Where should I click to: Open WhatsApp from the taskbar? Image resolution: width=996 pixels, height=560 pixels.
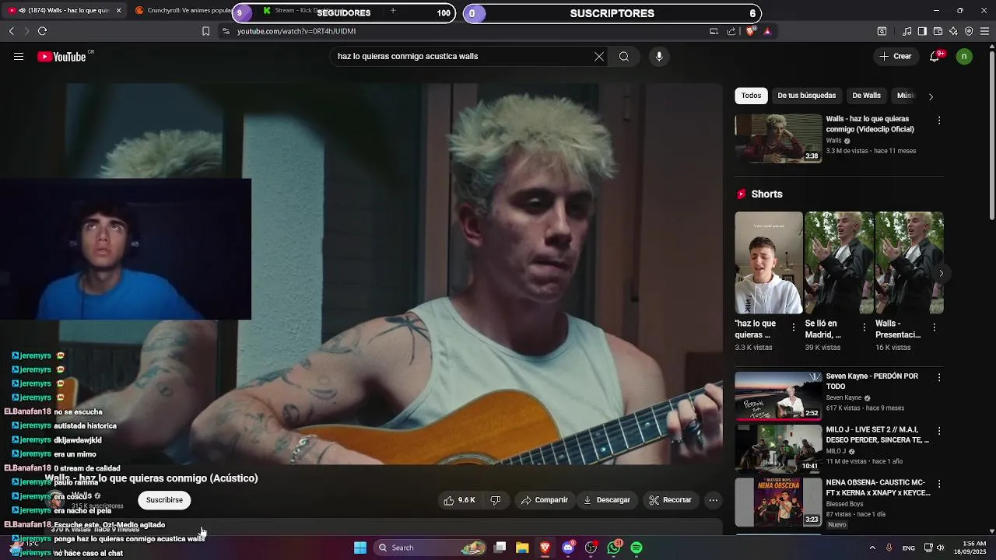(614, 548)
